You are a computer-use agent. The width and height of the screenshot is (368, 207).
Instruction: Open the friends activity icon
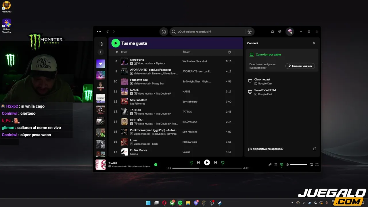point(280,32)
